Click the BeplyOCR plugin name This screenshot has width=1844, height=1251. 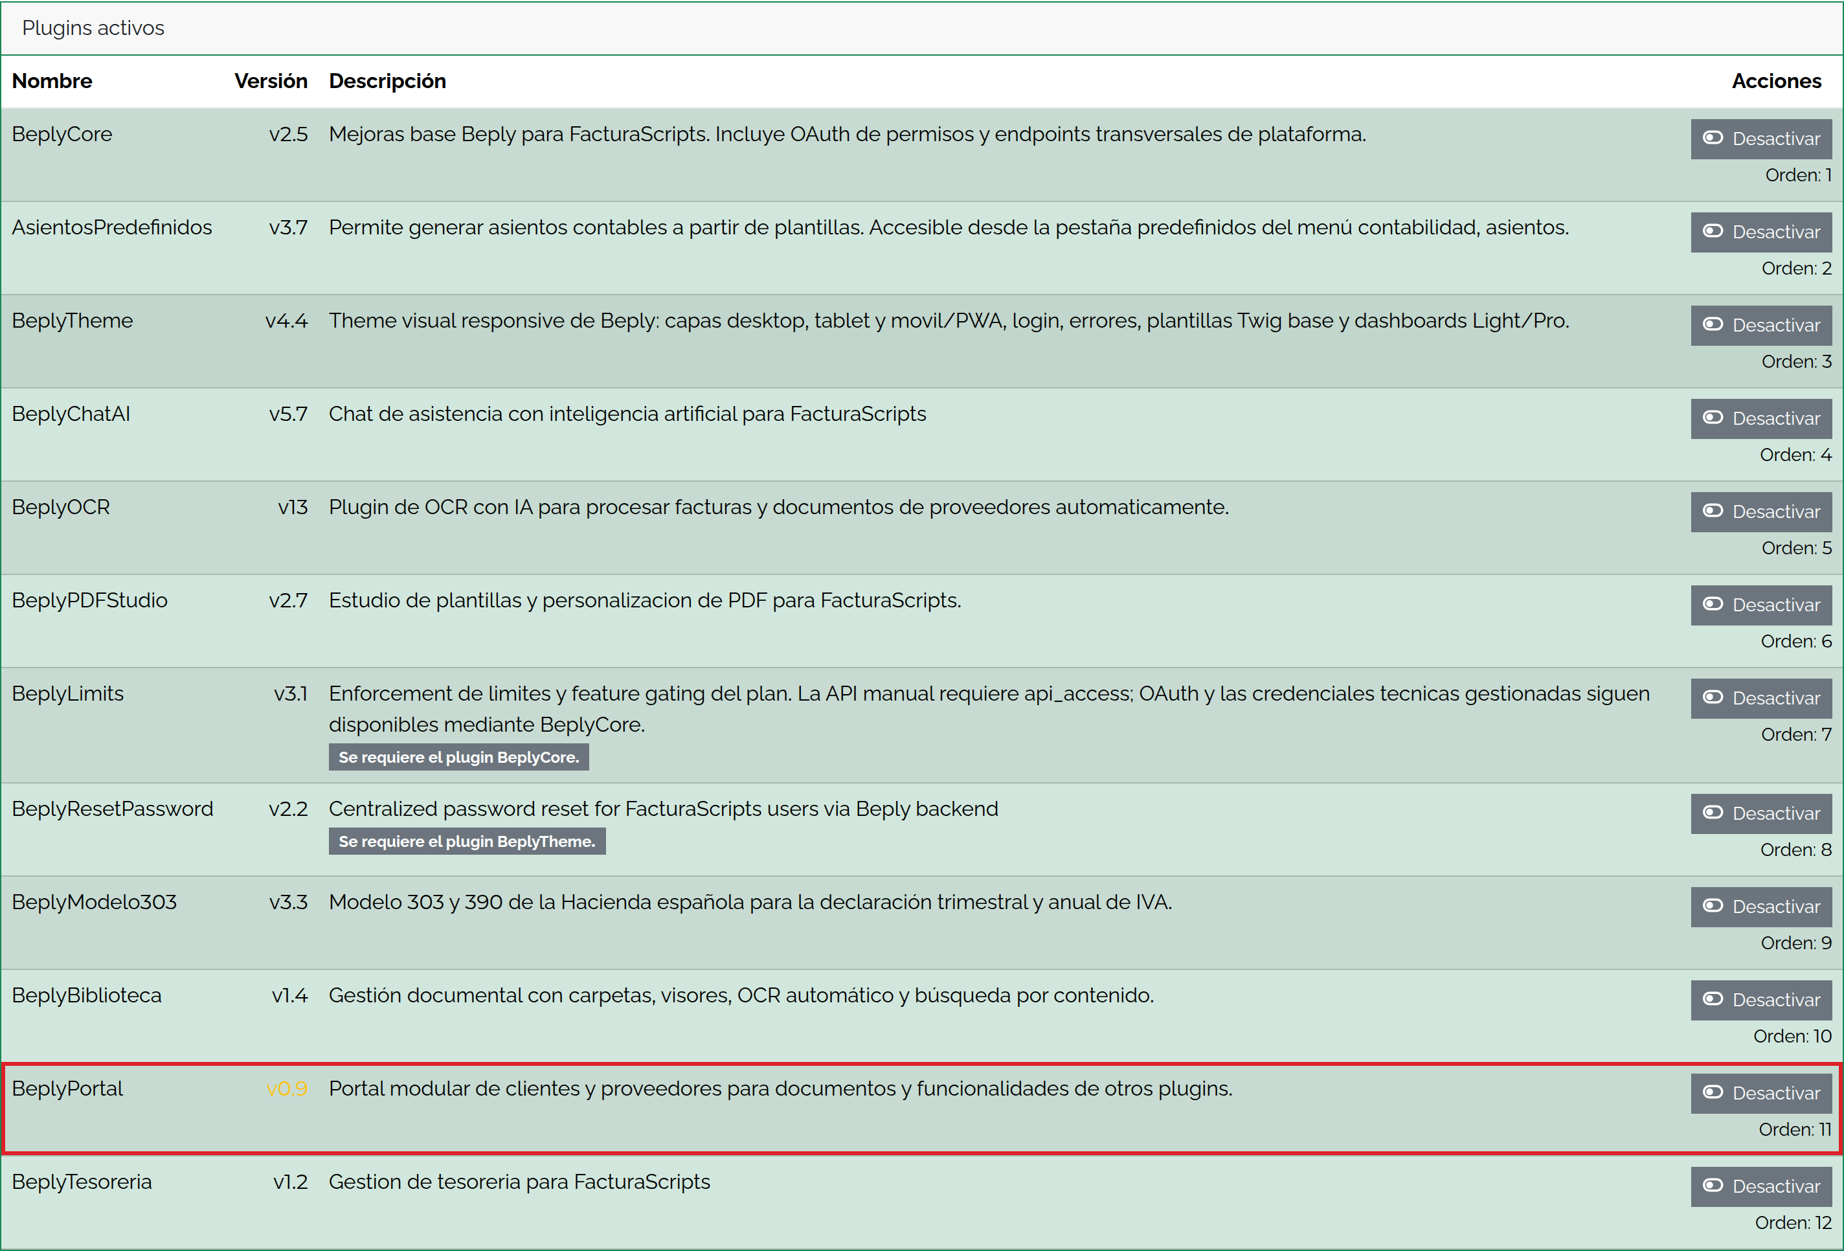point(61,507)
